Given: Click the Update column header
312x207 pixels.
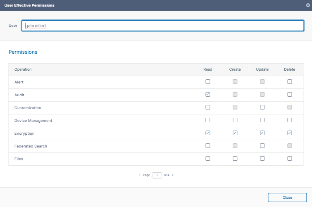Looking at the screenshot, I should click(x=262, y=69).
